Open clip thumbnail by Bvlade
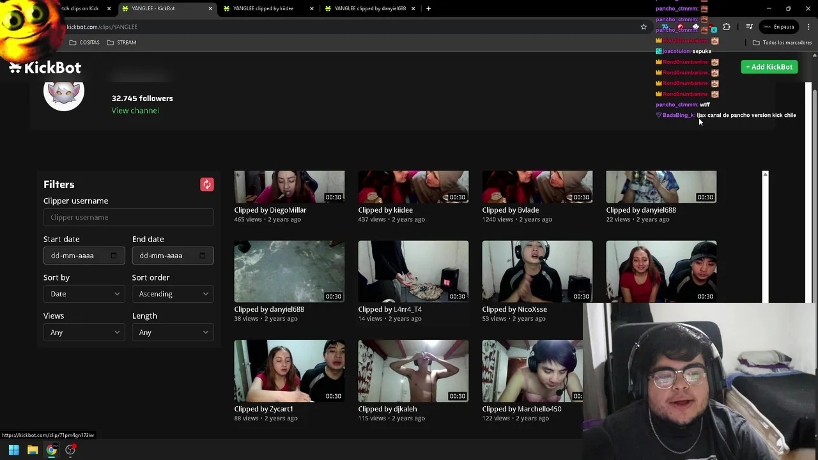 pos(537,187)
